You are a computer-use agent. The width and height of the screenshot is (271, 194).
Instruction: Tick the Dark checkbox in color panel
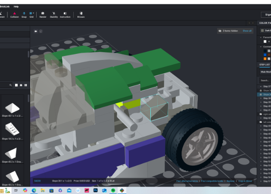click(x=262, y=31)
